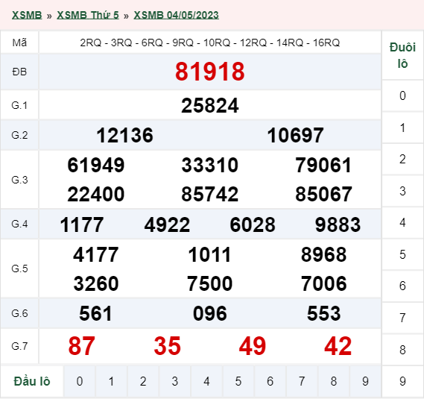
Task: Open the XSMB Thứ 5 link
Action: [88, 15]
